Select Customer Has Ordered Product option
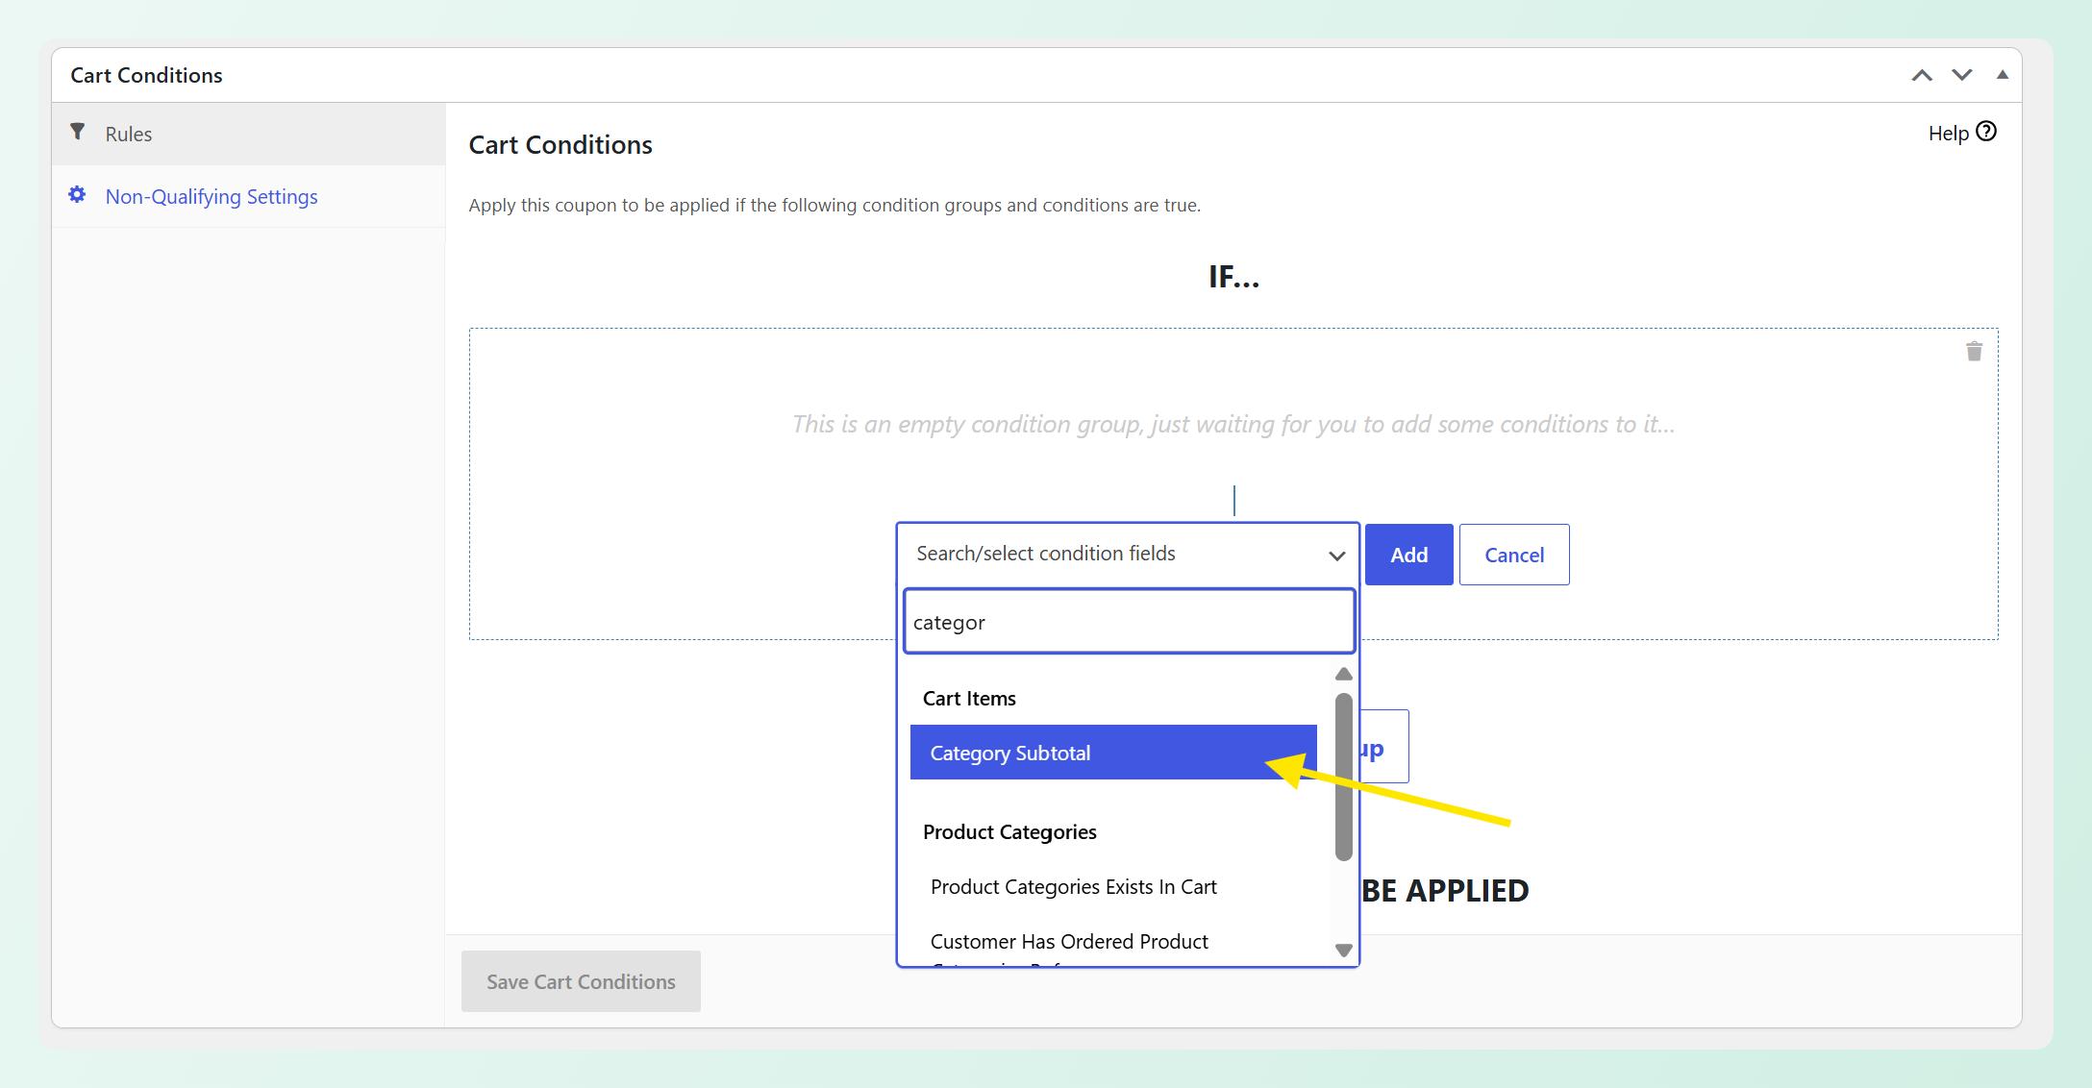This screenshot has height=1088, width=2092. 1069,942
